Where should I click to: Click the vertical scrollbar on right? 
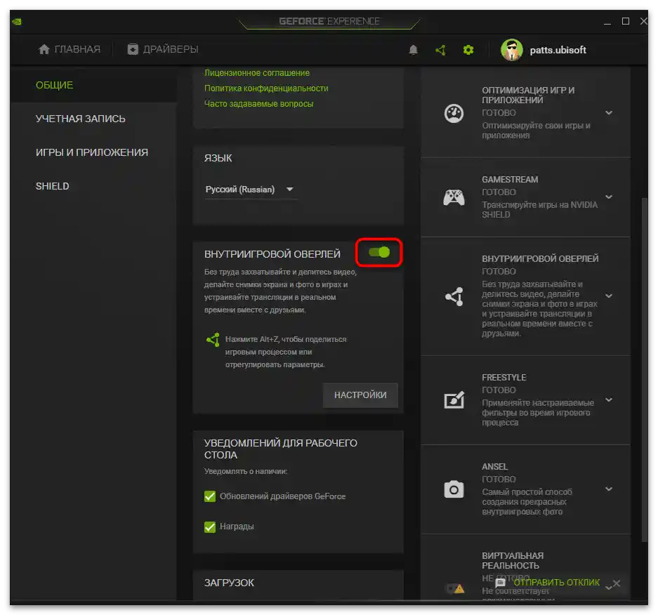click(x=644, y=370)
